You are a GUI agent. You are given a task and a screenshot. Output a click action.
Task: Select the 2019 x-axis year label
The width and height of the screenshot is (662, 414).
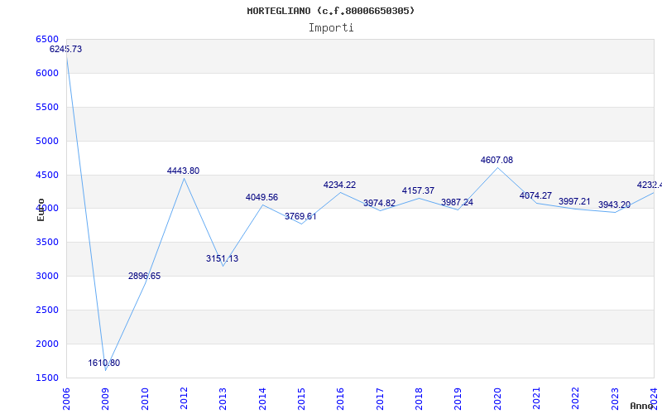point(458,399)
